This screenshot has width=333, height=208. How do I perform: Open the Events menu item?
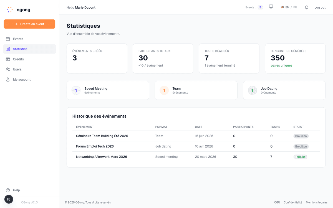pyautogui.click(x=18, y=39)
